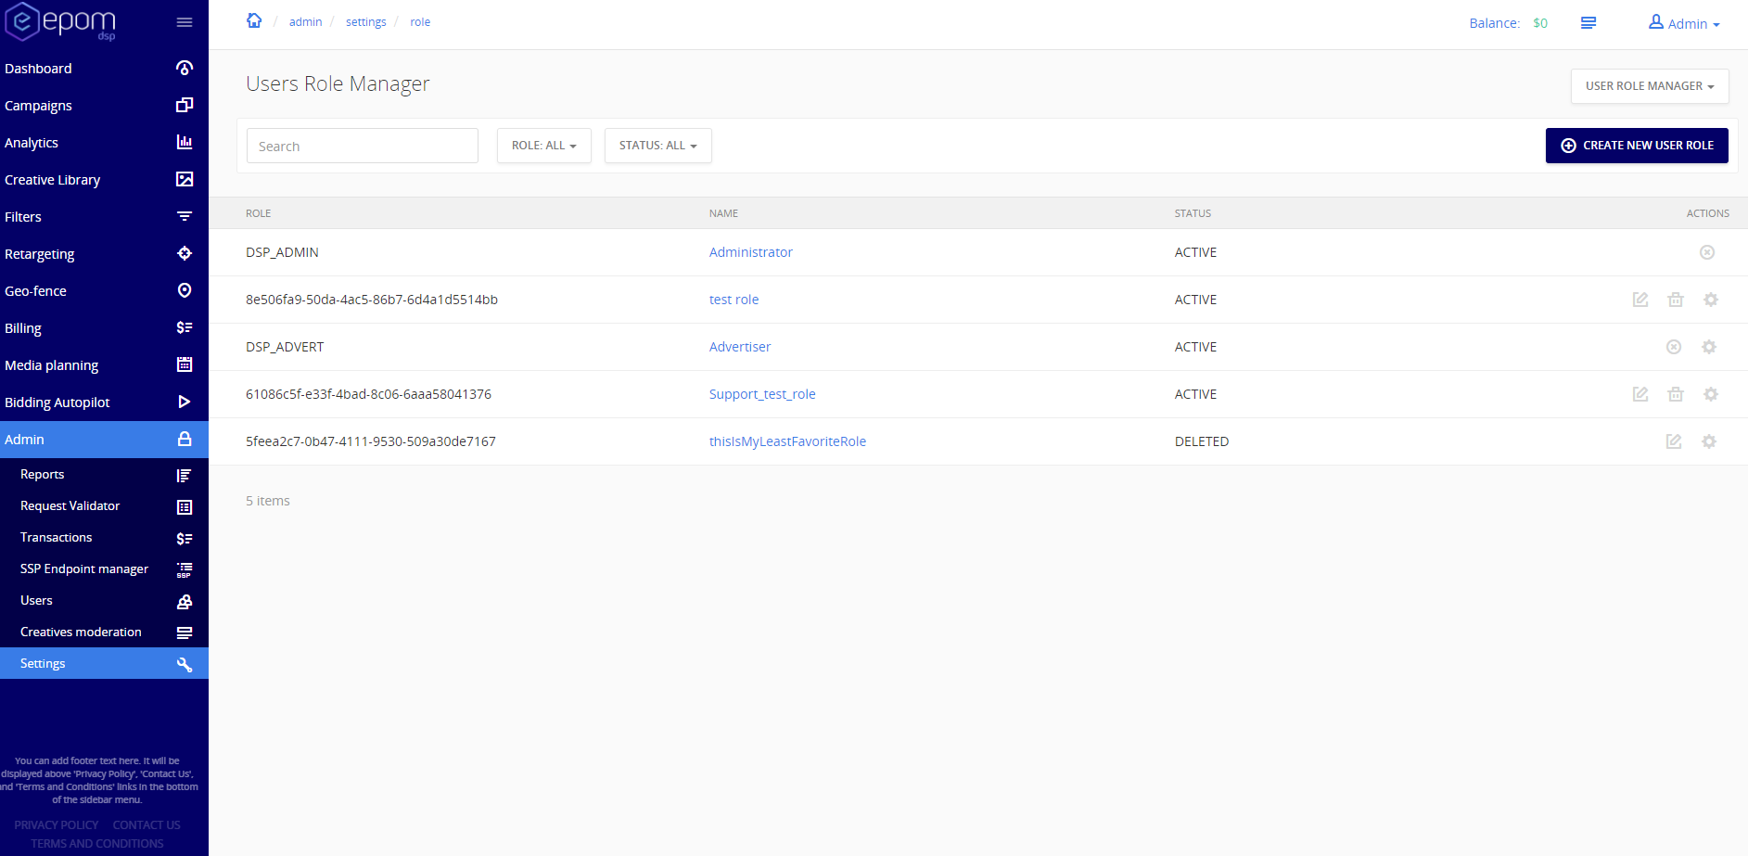
Task: Open the Administrator role link
Action: click(750, 252)
